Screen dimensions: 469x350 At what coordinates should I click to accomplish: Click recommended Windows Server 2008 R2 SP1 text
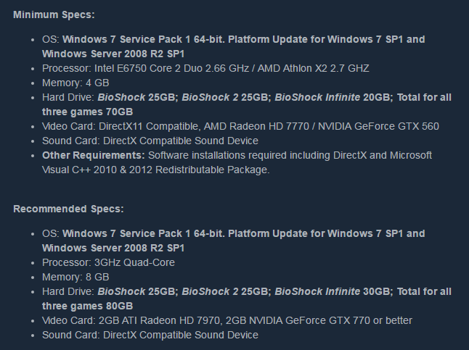(x=113, y=248)
